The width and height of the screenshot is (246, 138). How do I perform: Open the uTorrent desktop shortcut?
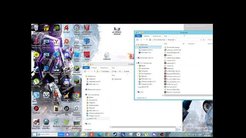pyautogui.click(x=36, y=83)
